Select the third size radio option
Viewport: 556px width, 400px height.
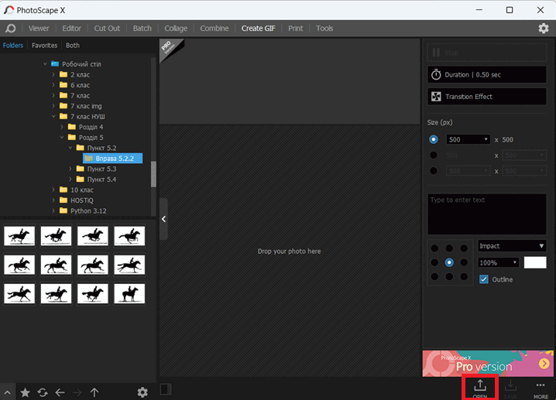(434, 171)
